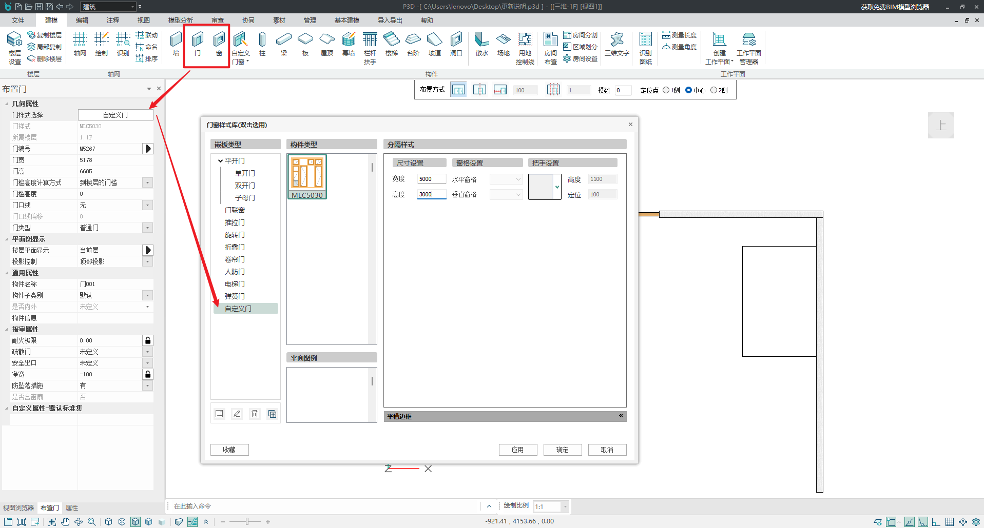Select the 中心 positioning radio button
The width and height of the screenshot is (984, 528).
689,90
